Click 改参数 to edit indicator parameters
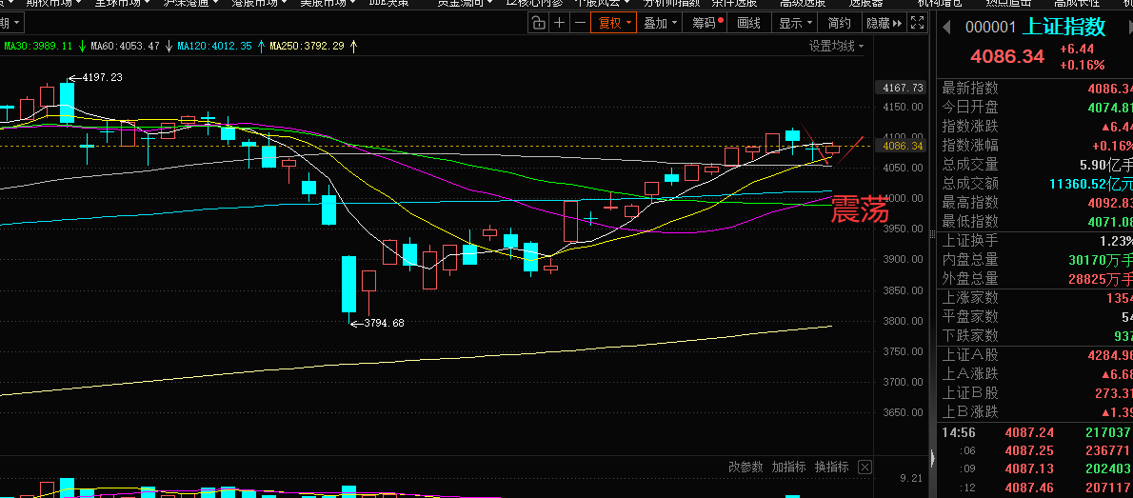This screenshot has width=1133, height=498. (745, 467)
